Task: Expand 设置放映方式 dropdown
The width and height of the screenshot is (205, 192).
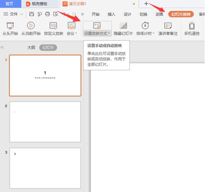Action: pos(109,33)
